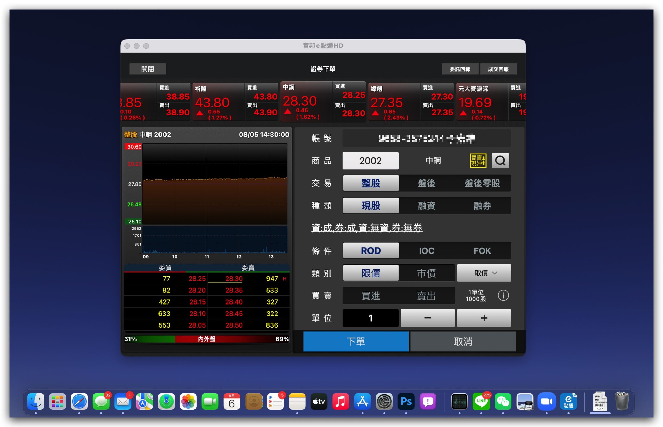
Task: Choose 限價 limit price type
Action: click(x=371, y=273)
